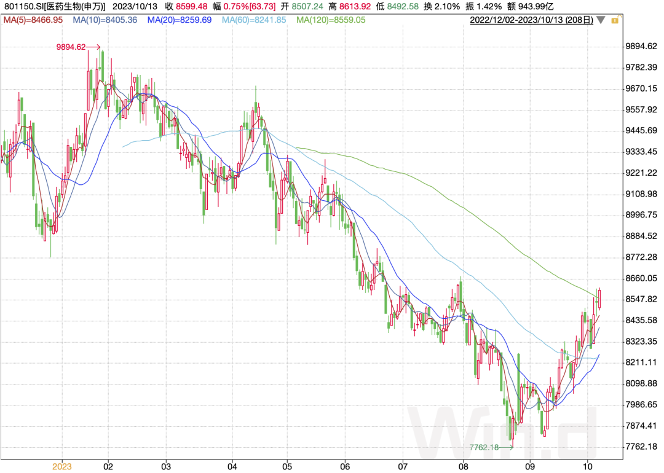
Task: Click the amplitude value 1.42%
Action: pos(488,7)
